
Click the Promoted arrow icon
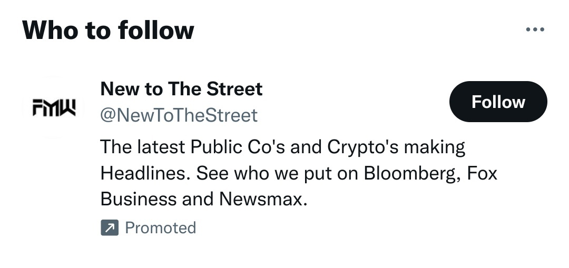click(109, 228)
